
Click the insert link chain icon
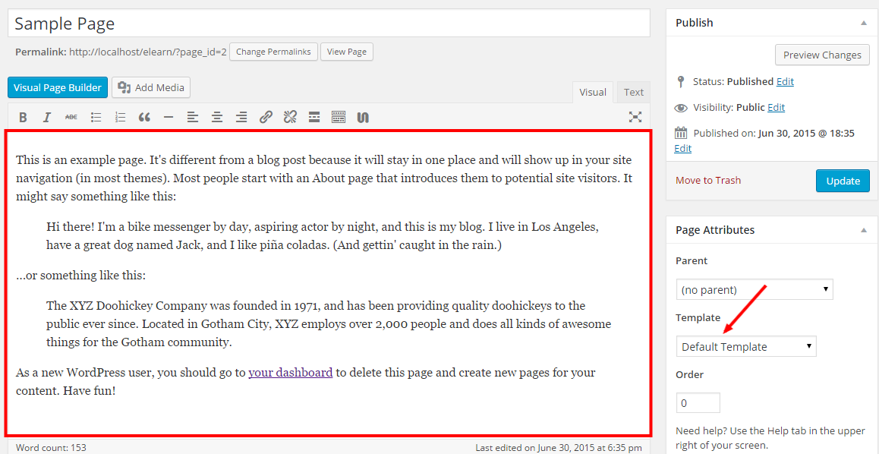pyautogui.click(x=266, y=117)
